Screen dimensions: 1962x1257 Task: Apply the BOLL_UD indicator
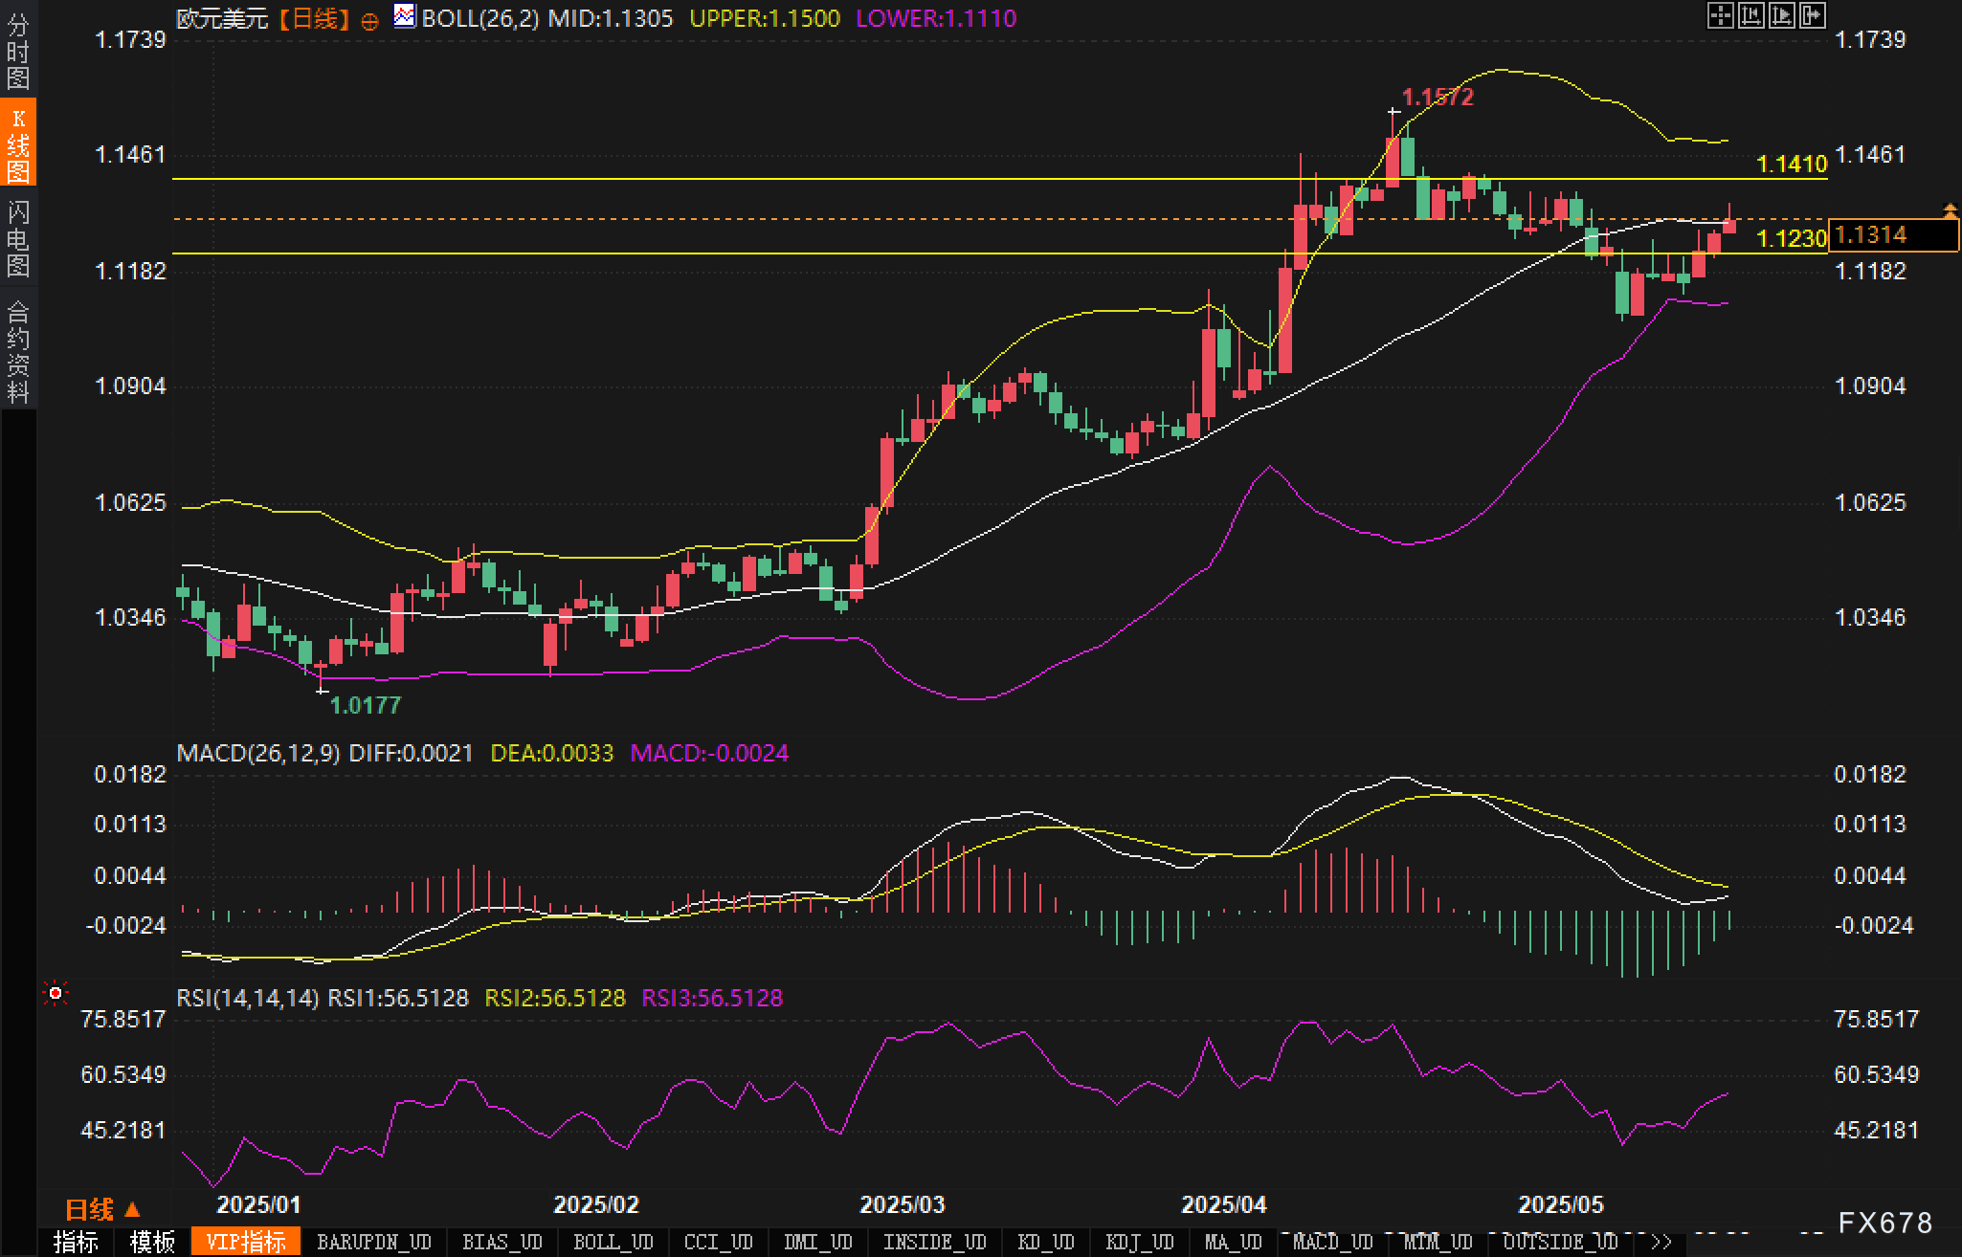point(613,1243)
